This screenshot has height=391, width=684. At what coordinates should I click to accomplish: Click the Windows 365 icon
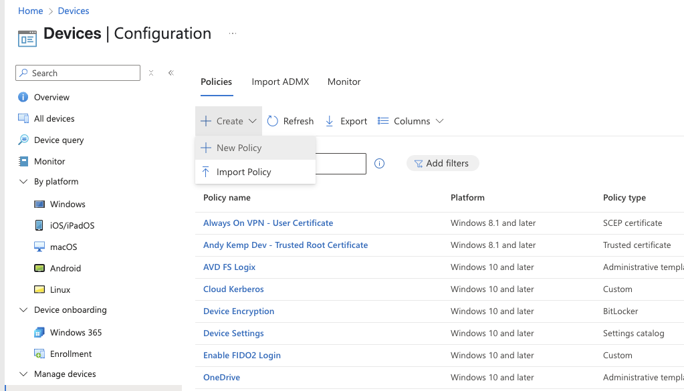39,333
